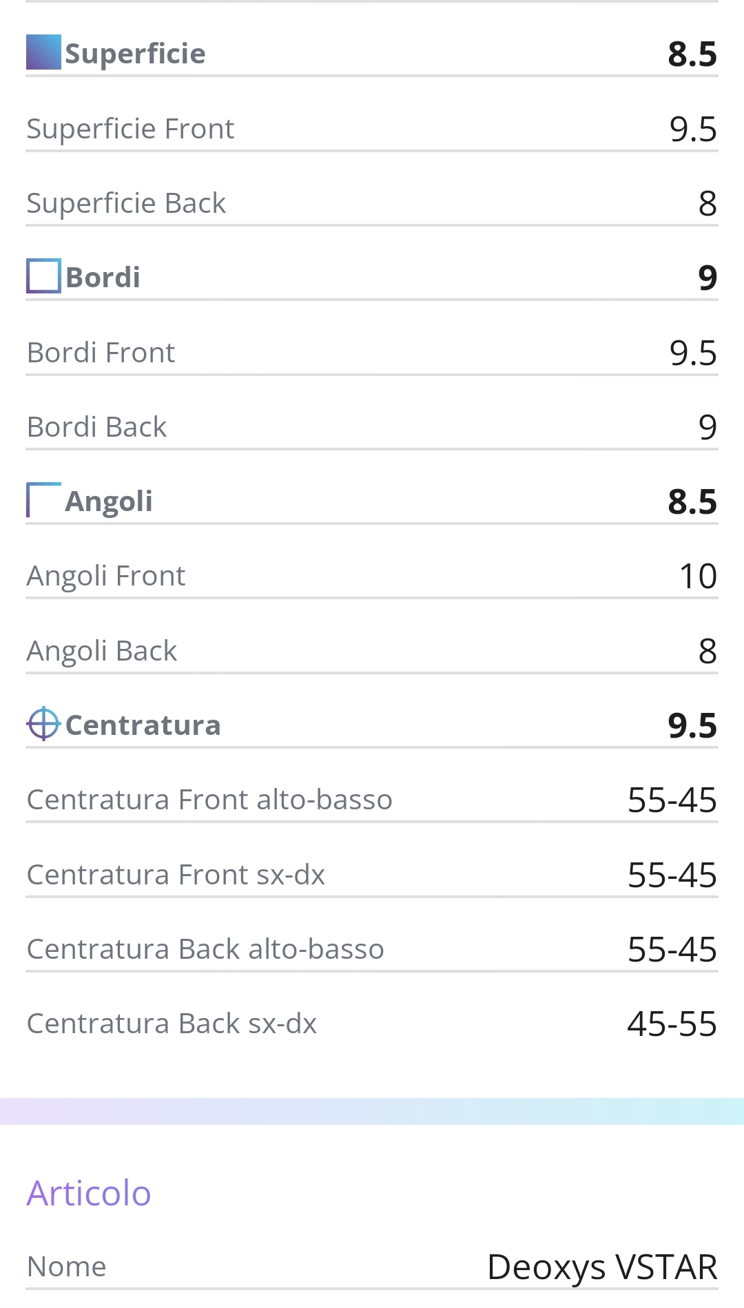Click the Centratura crosshair icon
The width and height of the screenshot is (744, 1308).
(43, 723)
